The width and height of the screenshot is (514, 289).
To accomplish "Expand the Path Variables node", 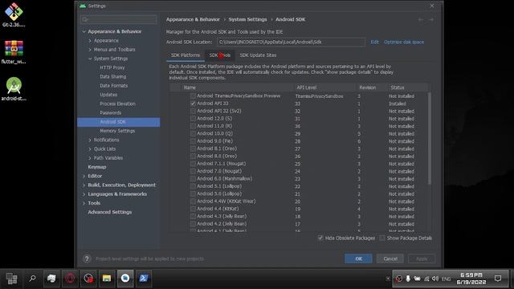I will pos(90,158).
